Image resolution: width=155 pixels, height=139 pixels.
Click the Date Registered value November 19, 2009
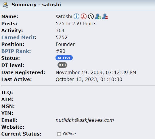tap(96, 72)
